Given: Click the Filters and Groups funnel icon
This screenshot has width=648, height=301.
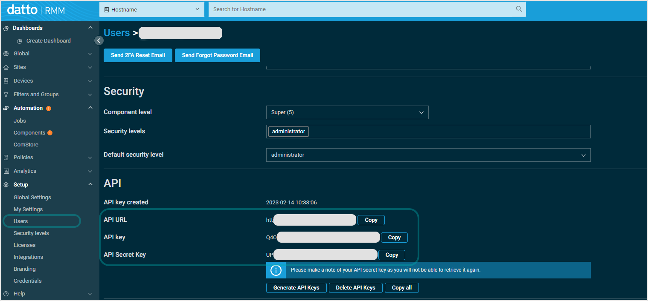Looking at the screenshot, I should [x=6, y=94].
